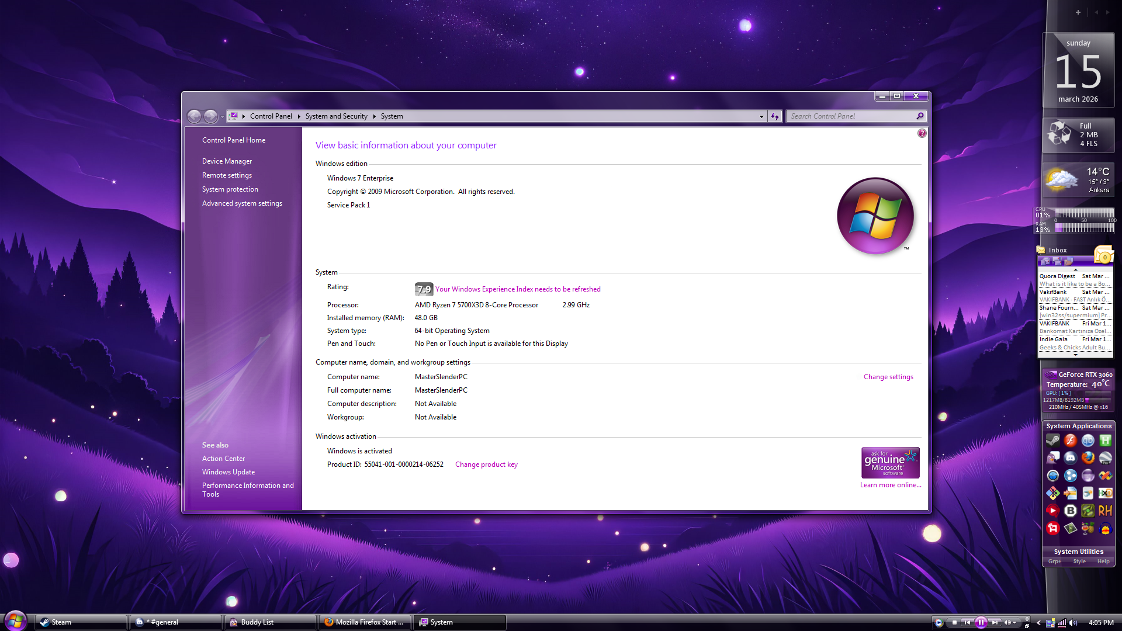Open HxD hex editor icon
The width and height of the screenshot is (1122, 631).
pyautogui.click(x=1105, y=493)
